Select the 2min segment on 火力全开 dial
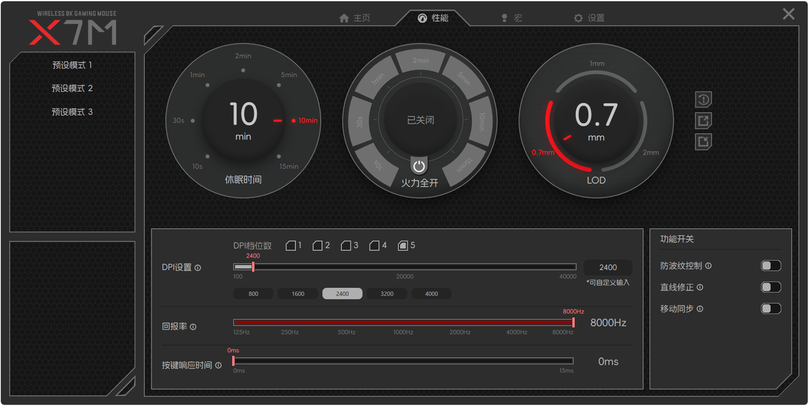The width and height of the screenshot is (809, 406). [421, 61]
